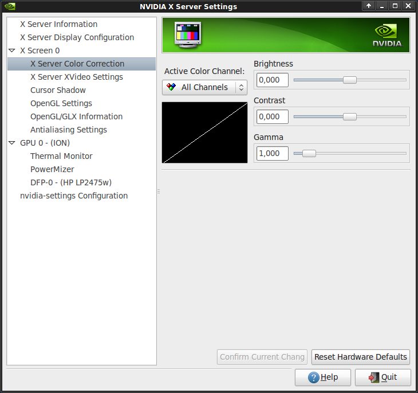Open X Server XVideo Settings
Image resolution: width=418 pixels, height=393 pixels.
click(77, 77)
